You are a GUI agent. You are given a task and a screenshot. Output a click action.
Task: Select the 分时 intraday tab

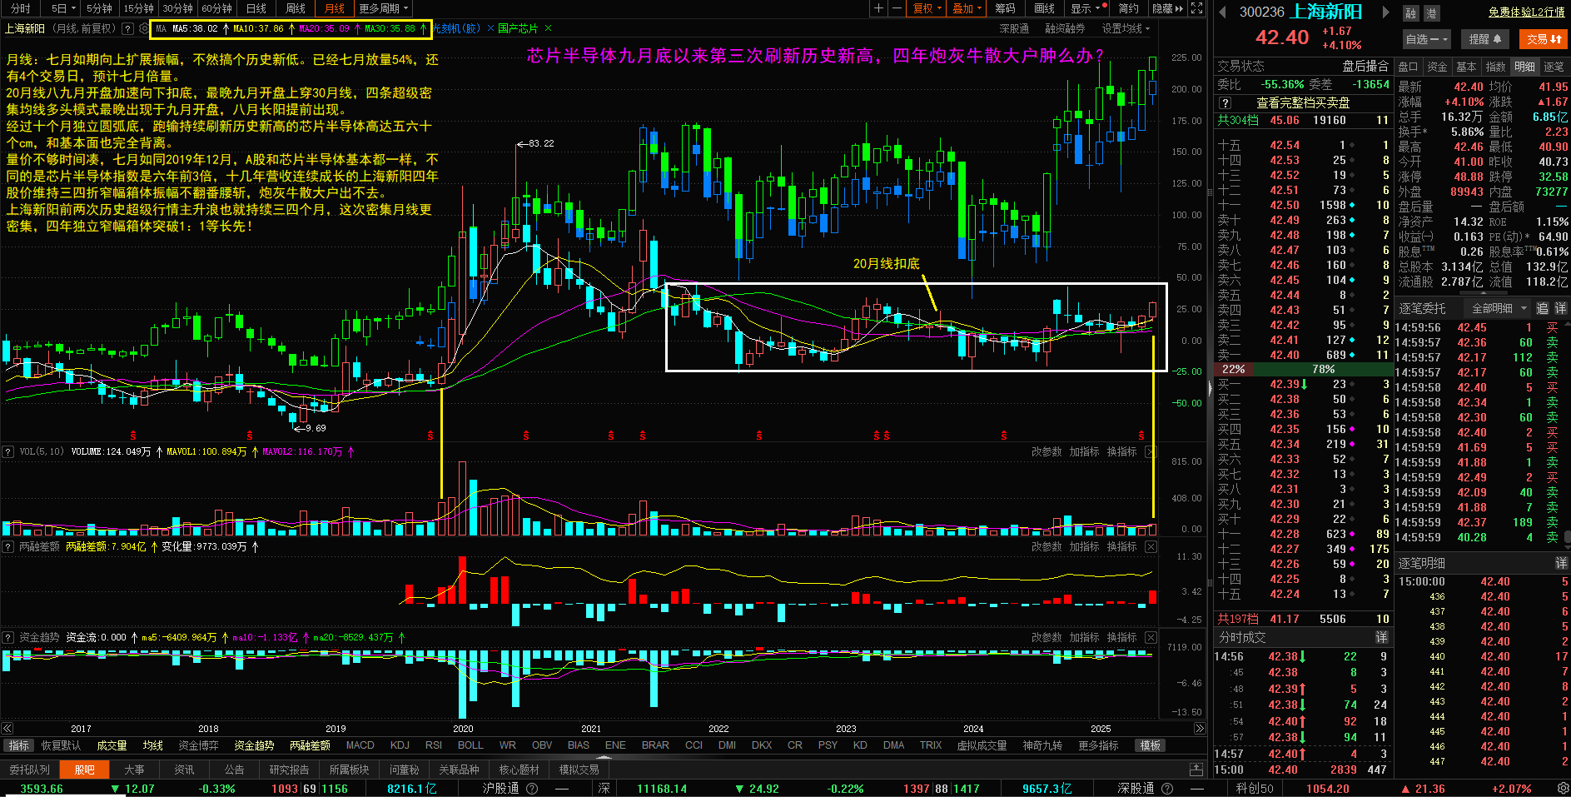click(x=20, y=8)
